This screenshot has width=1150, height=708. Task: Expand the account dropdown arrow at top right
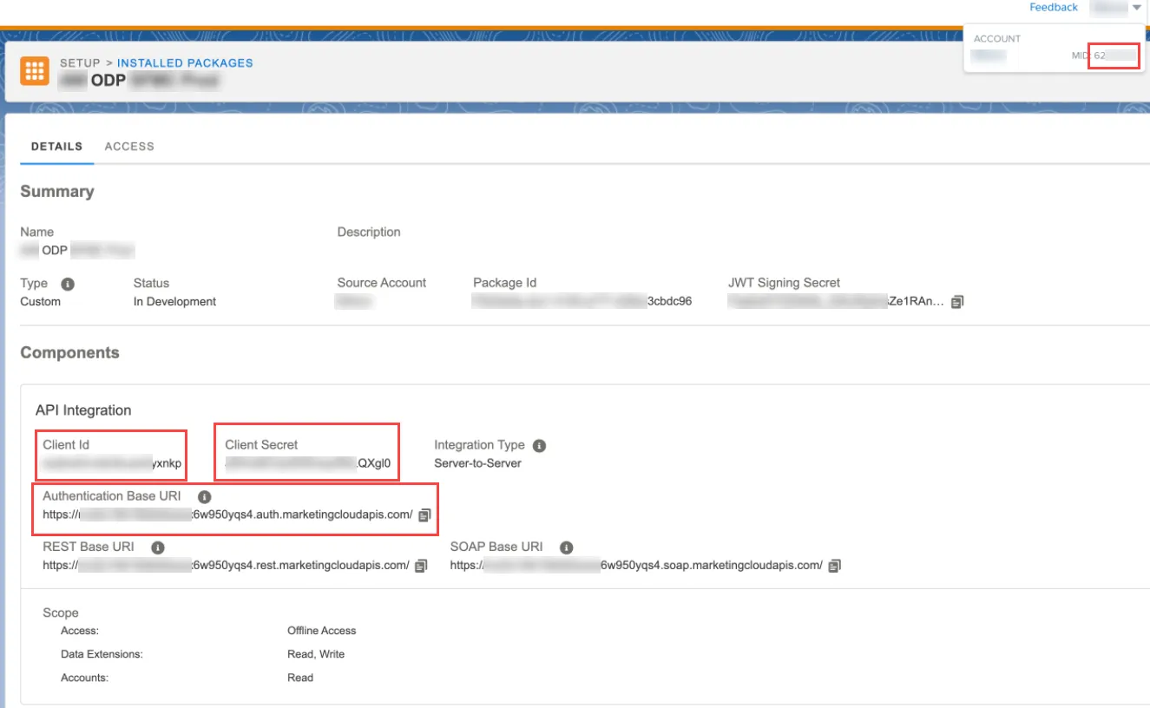click(x=1137, y=8)
